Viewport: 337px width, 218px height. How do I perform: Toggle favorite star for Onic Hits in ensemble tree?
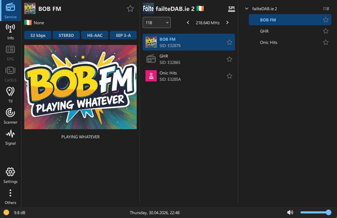coord(326,42)
